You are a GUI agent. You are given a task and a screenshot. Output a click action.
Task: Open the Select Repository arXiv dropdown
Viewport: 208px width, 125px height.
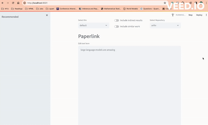[x=165, y=25]
